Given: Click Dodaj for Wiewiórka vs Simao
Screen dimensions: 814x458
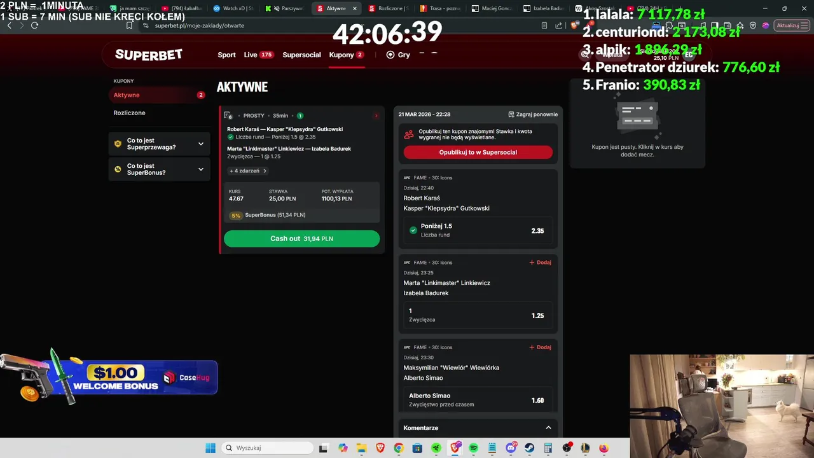Looking at the screenshot, I should [540, 347].
